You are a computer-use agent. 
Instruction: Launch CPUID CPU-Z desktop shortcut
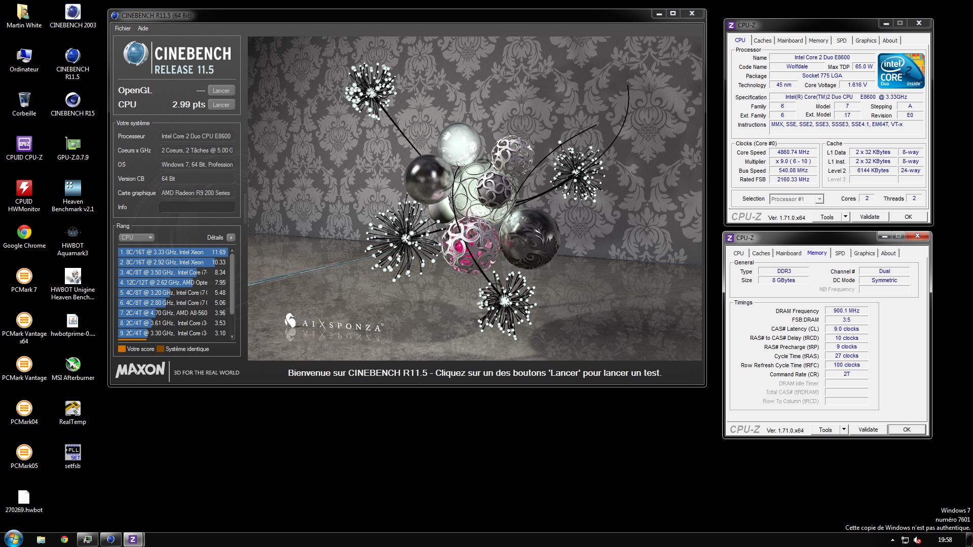coord(24,148)
